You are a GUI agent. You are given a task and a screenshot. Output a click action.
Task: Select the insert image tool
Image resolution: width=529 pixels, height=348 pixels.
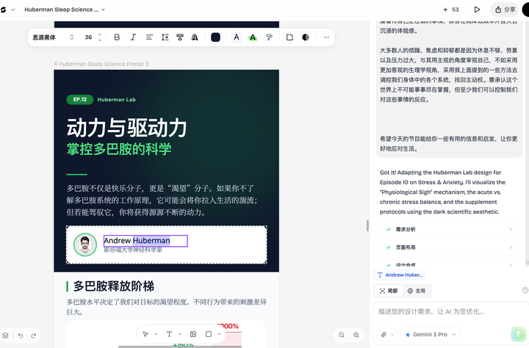tap(193, 334)
